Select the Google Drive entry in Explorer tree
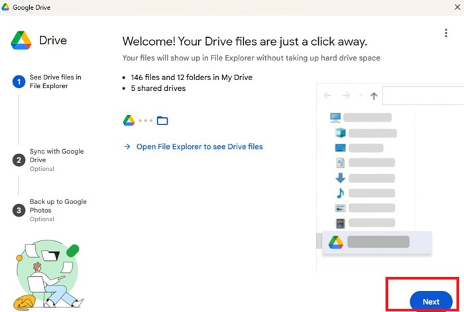 coord(376,242)
